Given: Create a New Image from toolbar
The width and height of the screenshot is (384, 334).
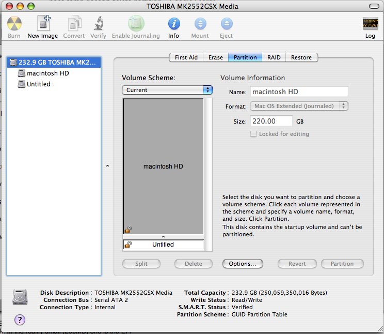Looking at the screenshot, I should click(43, 23).
